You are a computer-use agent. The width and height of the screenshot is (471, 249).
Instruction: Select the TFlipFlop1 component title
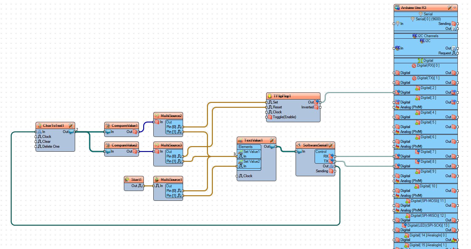[x=282, y=96]
